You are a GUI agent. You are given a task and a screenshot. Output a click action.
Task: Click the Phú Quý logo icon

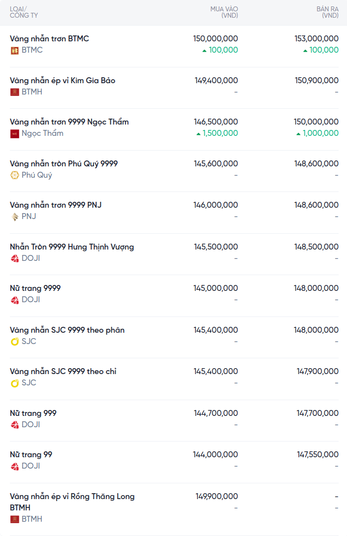(15, 175)
